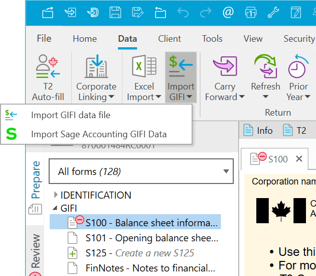Viewport: 316px width, 276px height.
Task: Click the Save icon in title bar
Action: click(115, 12)
